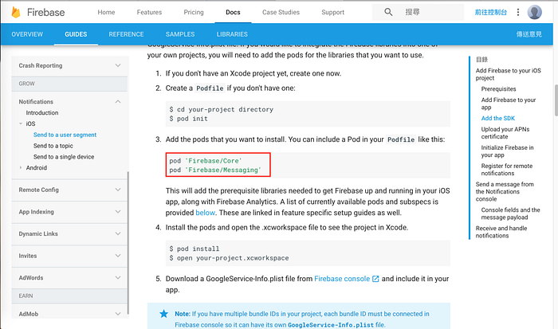Switch to the SAMPLES tab
Image resolution: width=558 pixels, height=329 pixels.
pos(180,34)
